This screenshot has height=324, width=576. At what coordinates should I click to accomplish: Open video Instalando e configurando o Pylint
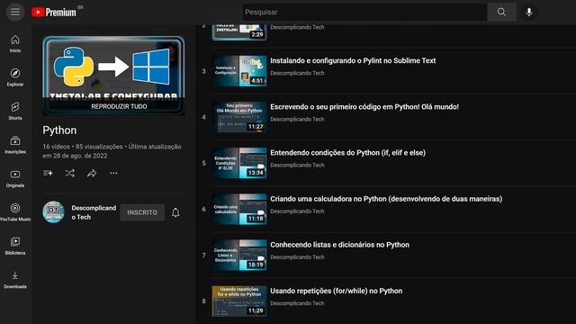tap(353, 60)
